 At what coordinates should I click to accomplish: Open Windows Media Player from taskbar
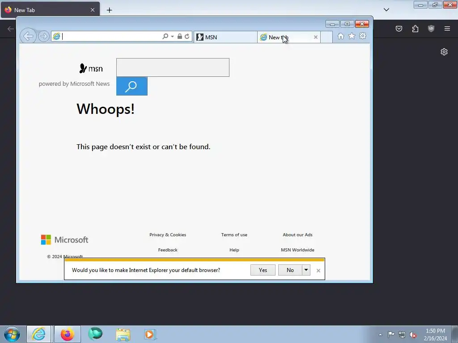point(150,334)
